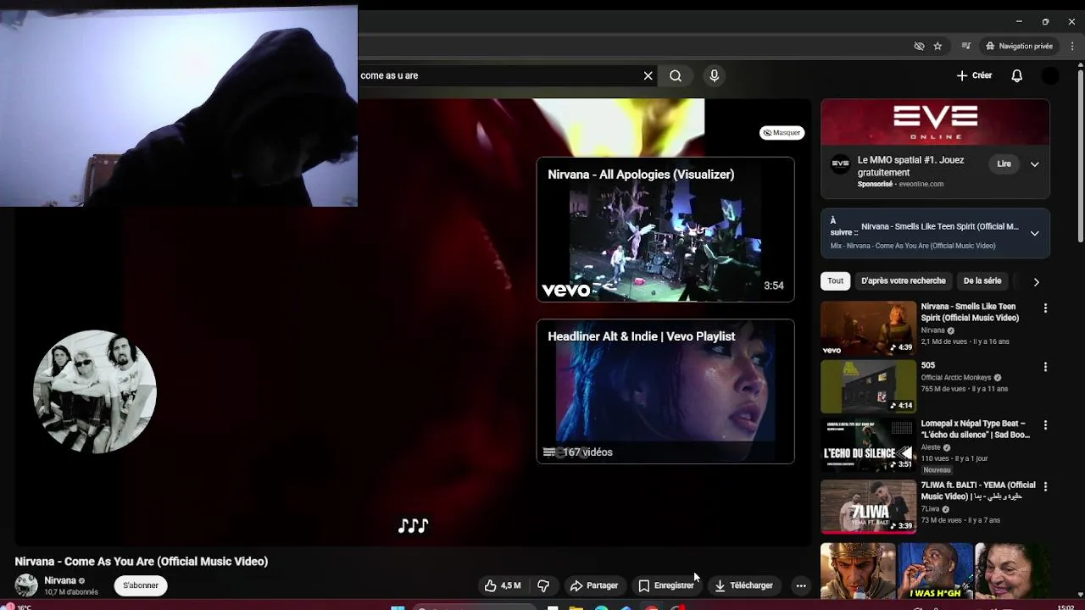Open the All Apologies (Visualizer) end card
The image size is (1085, 610).
click(665, 230)
